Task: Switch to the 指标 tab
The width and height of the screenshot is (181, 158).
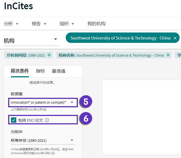Action: [x=40, y=71]
